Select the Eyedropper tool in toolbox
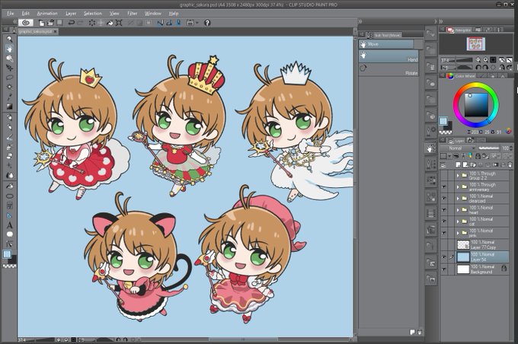Screen dimensions: 518x344 coord(10,97)
